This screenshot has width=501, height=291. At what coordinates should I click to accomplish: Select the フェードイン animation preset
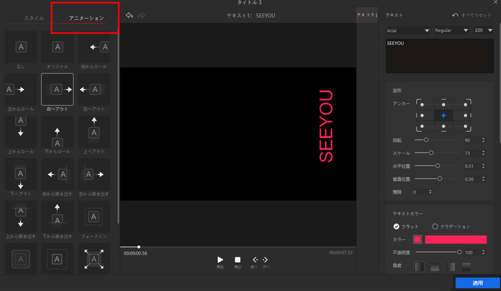coord(94,217)
